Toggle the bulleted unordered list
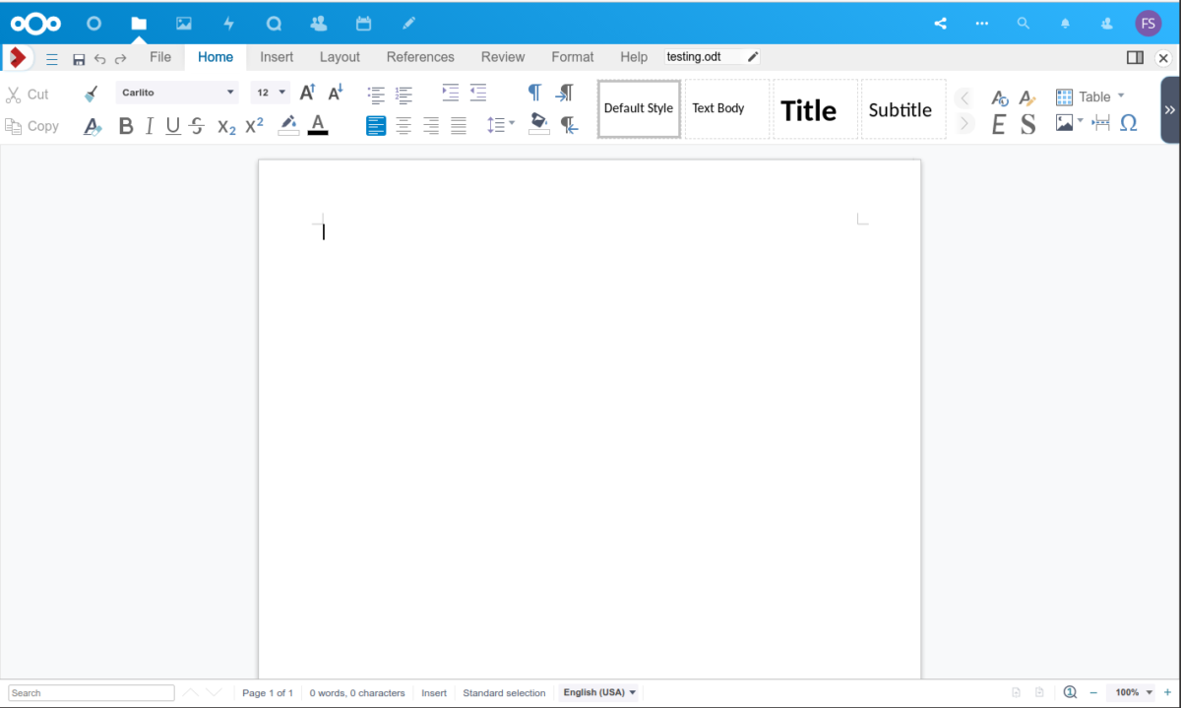1181x708 pixels. point(376,95)
